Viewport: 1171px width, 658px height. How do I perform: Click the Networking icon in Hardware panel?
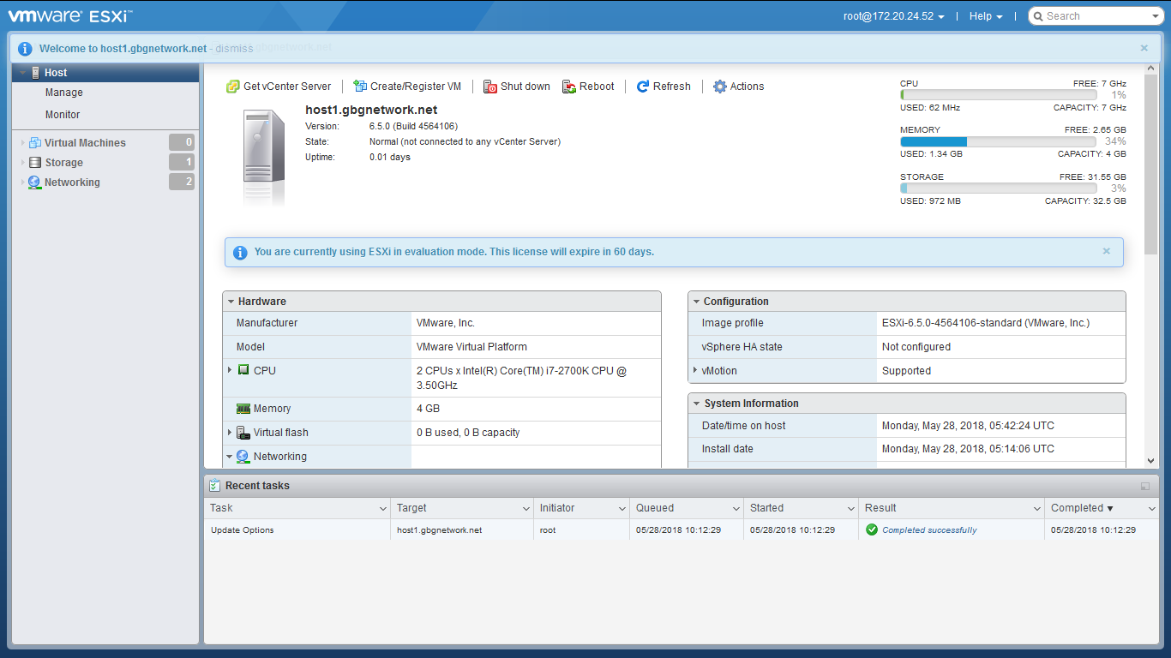click(243, 457)
